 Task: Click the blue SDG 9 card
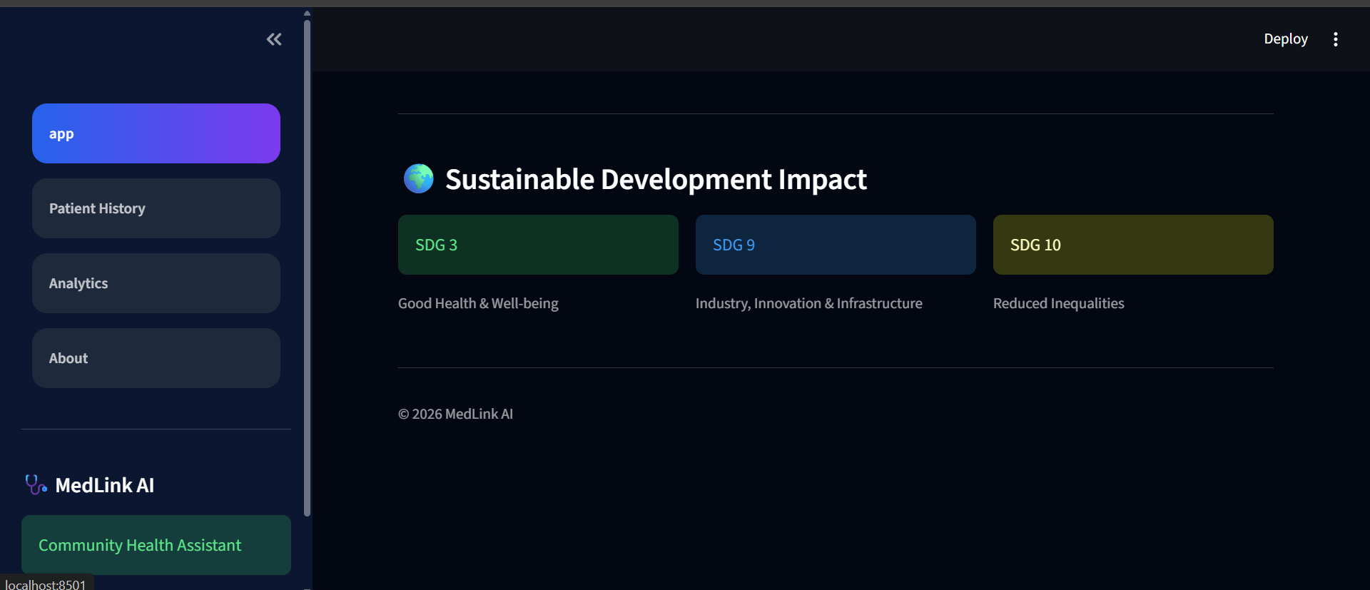pyautogui.click(x=836, y=245)
